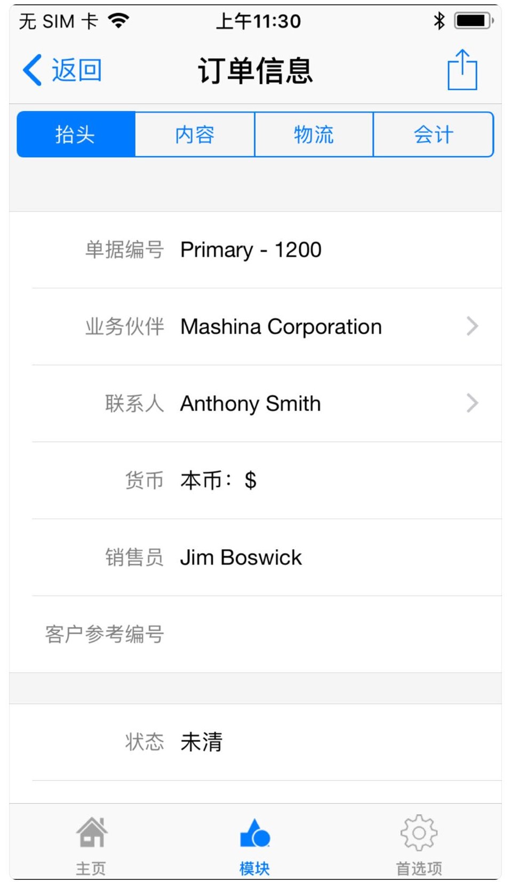511x882 pixels.
Task: Switch to the 内容 content segment
Action: (195, 134)
